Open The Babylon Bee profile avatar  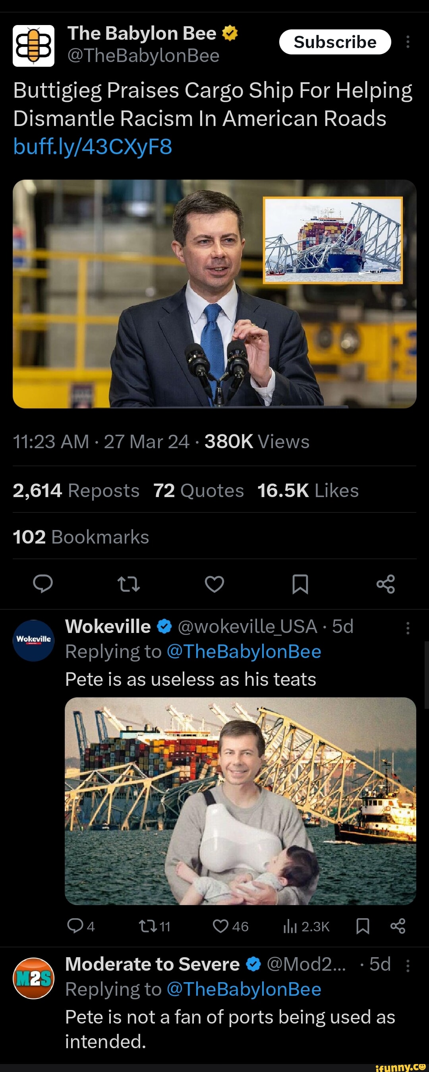33,45
